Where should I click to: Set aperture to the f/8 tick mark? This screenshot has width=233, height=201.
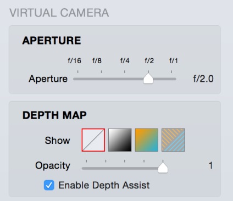pos(102,79)
